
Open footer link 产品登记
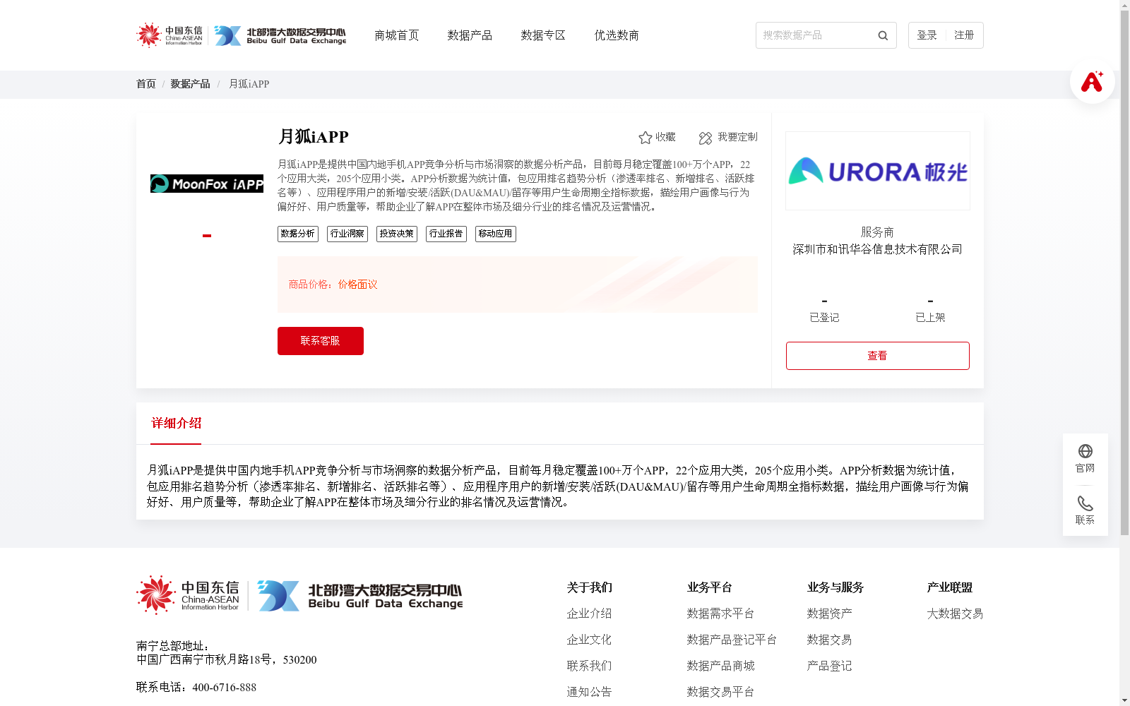coord(829,666)
